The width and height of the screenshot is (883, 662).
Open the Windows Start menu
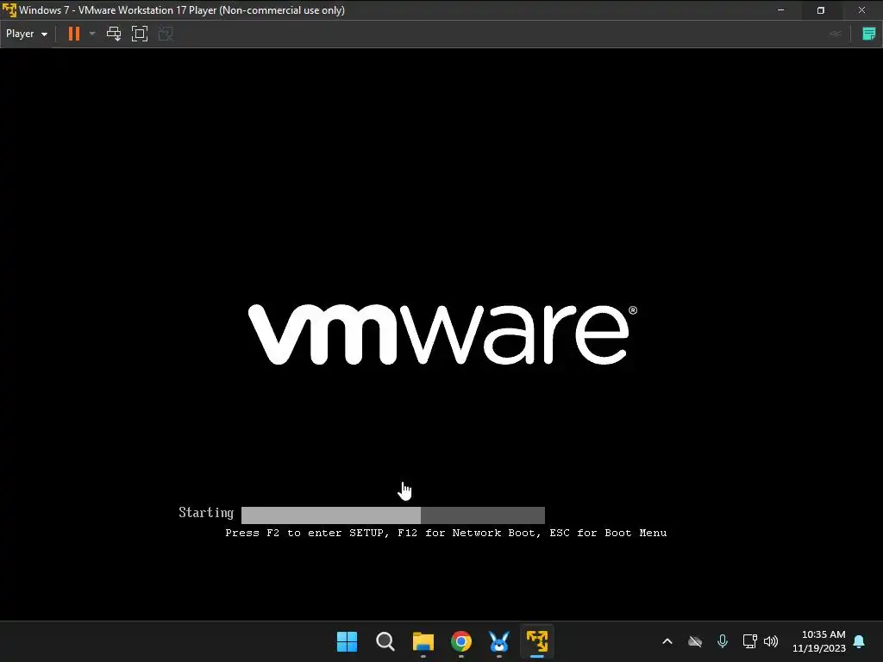click(347, 641)
